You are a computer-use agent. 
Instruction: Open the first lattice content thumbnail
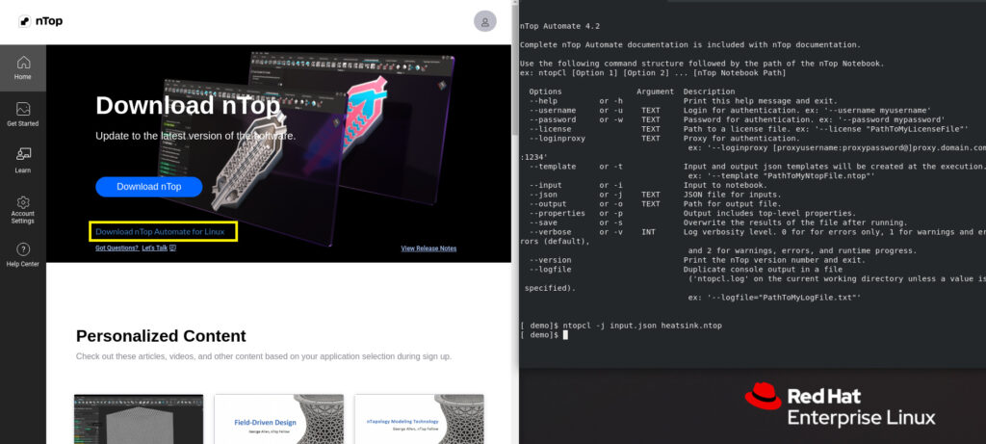pos(139,419)
